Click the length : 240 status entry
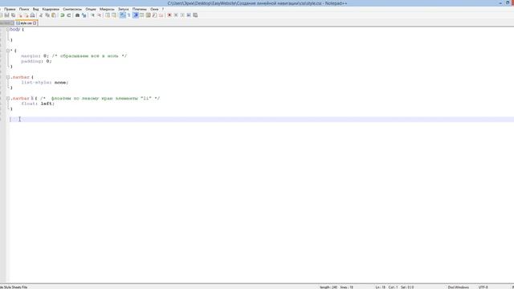The width and height of the screenshot is (514, 289). (x=328, y=287)
